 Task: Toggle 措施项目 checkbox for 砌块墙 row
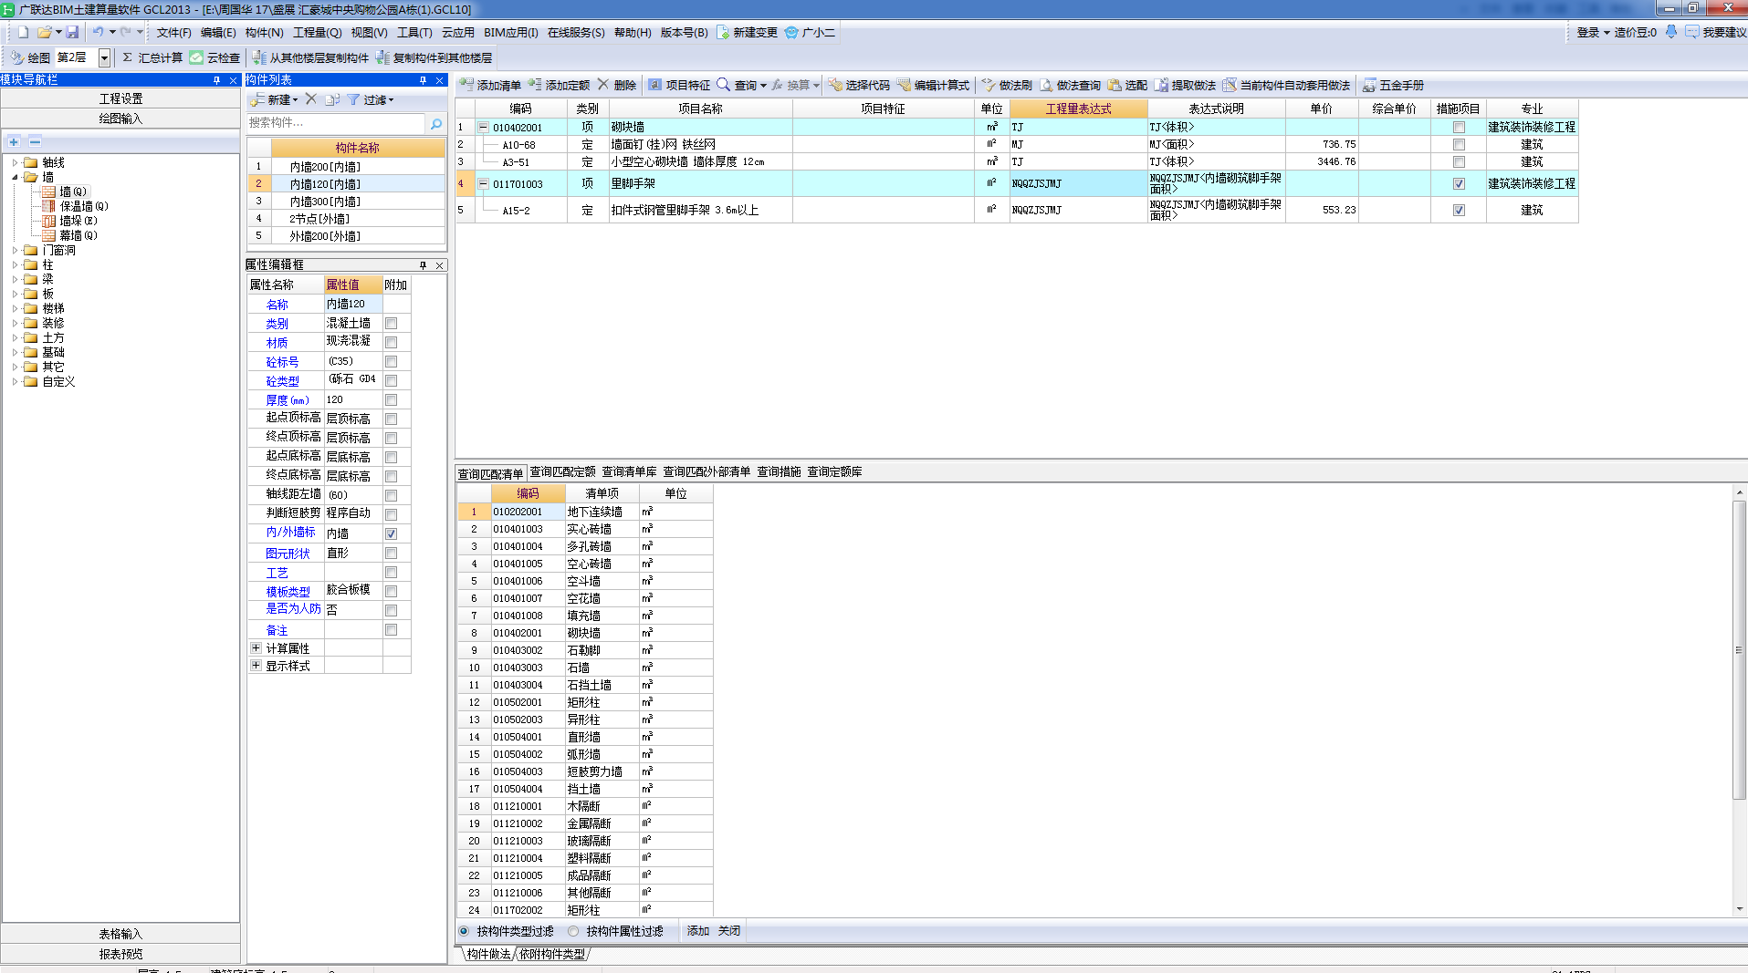pyautogui.click(x=1459, y=127)
